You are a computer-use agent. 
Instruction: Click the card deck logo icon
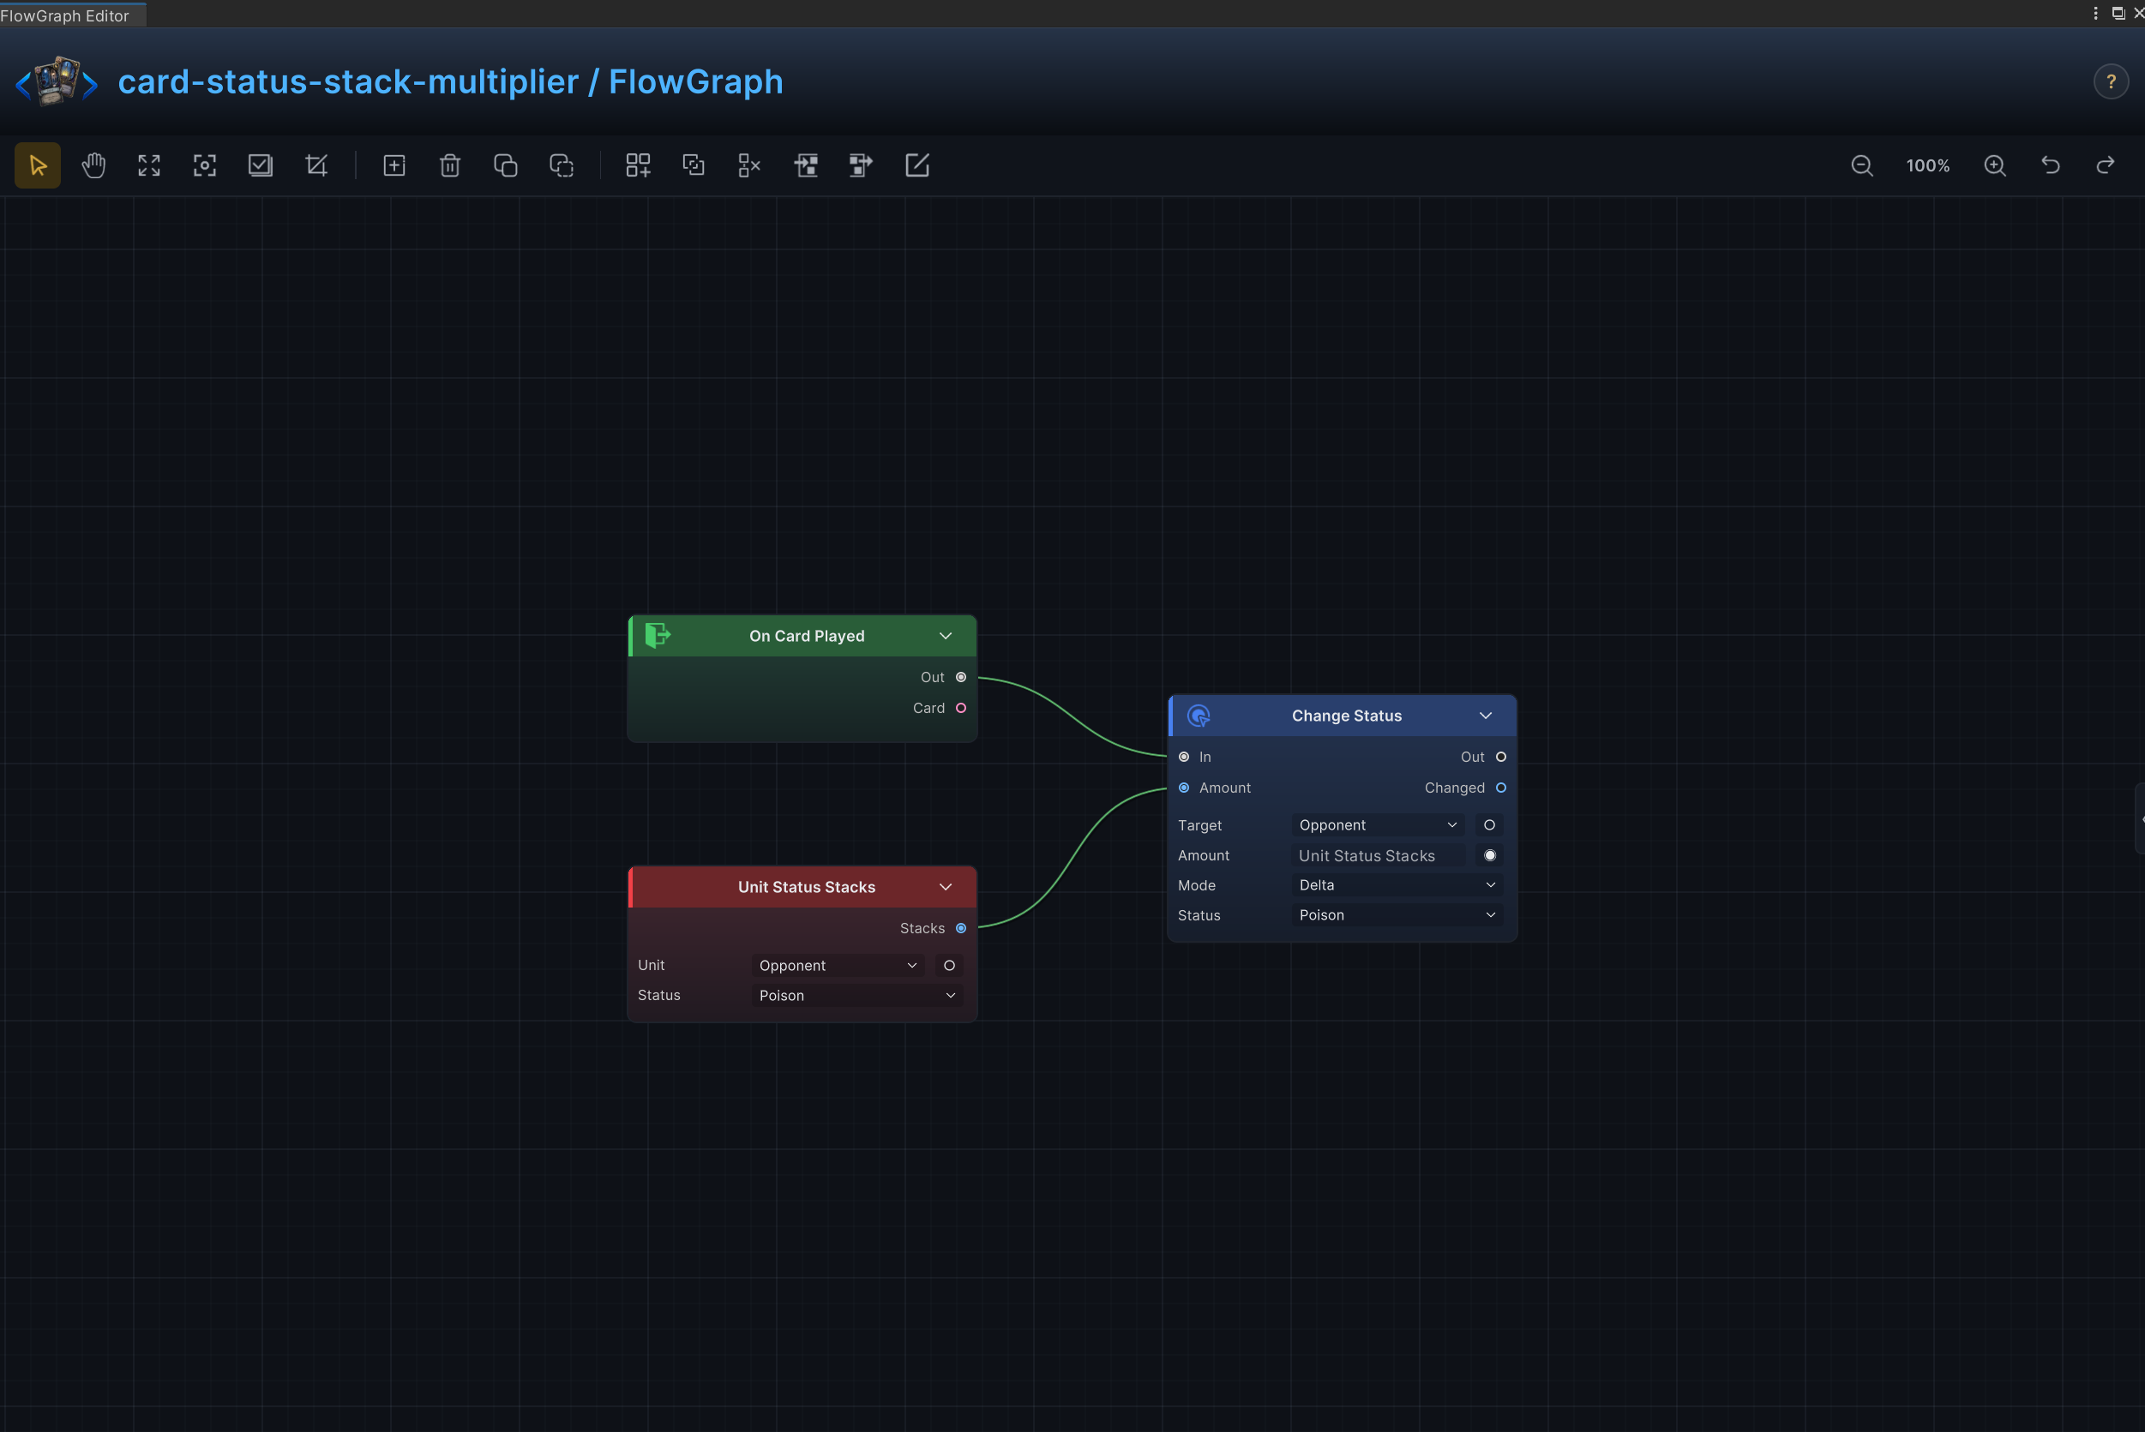(x=57, y=81)
